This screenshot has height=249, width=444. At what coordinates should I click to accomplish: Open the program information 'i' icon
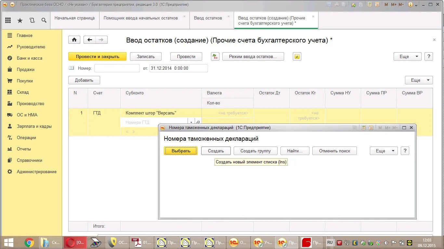coord(410,5)
